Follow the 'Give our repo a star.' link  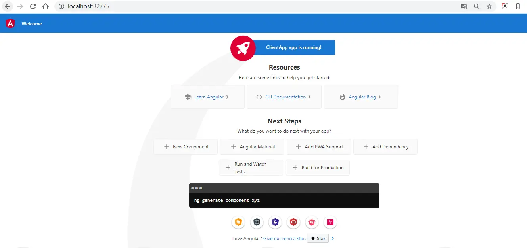click(284, 239)
